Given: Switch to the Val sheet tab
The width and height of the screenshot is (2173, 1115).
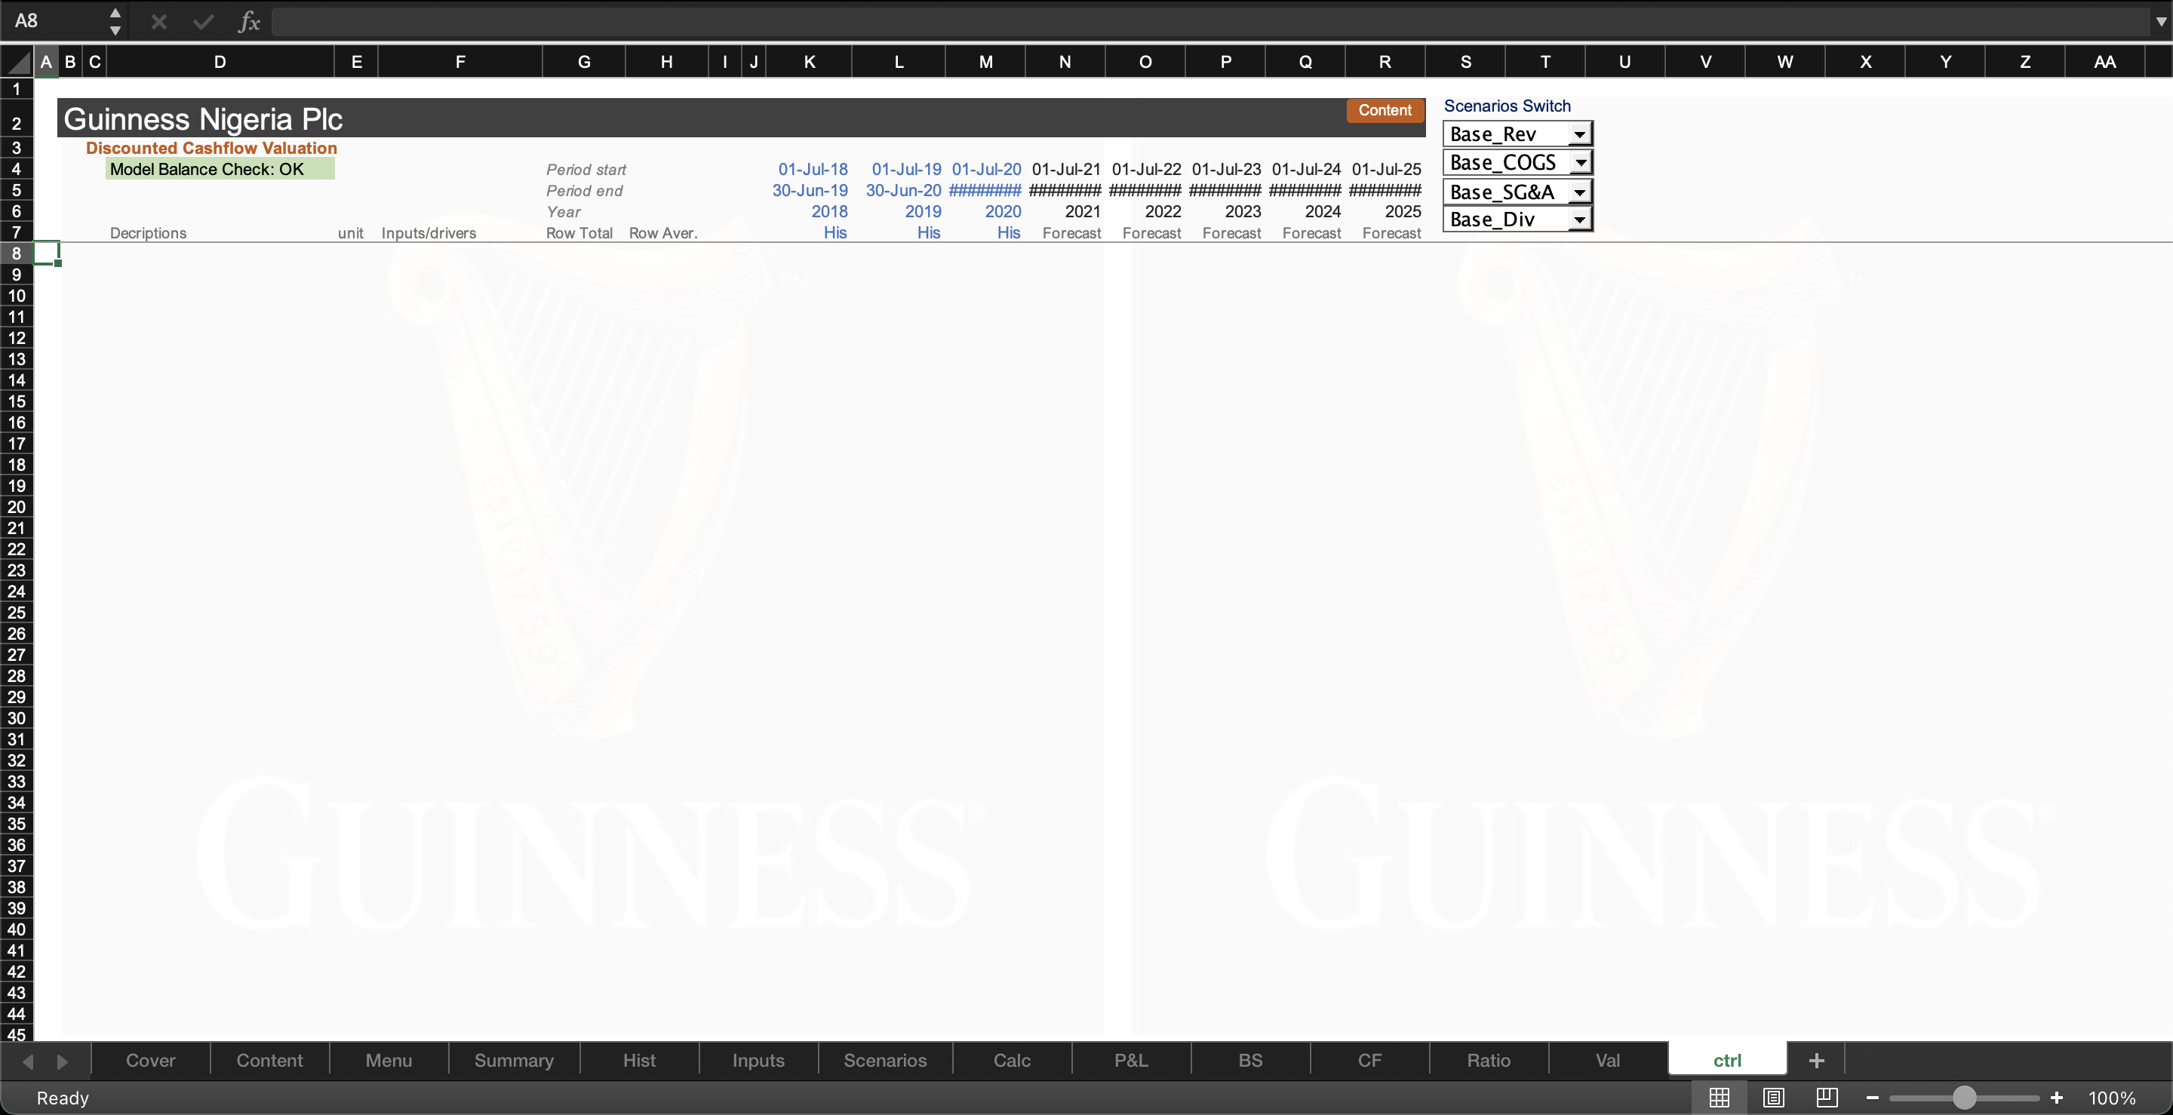Looking at the screenshot, I should 1608,1060.
